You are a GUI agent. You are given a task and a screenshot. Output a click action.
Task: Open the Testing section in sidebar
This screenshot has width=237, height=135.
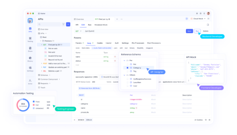[30, 39]
